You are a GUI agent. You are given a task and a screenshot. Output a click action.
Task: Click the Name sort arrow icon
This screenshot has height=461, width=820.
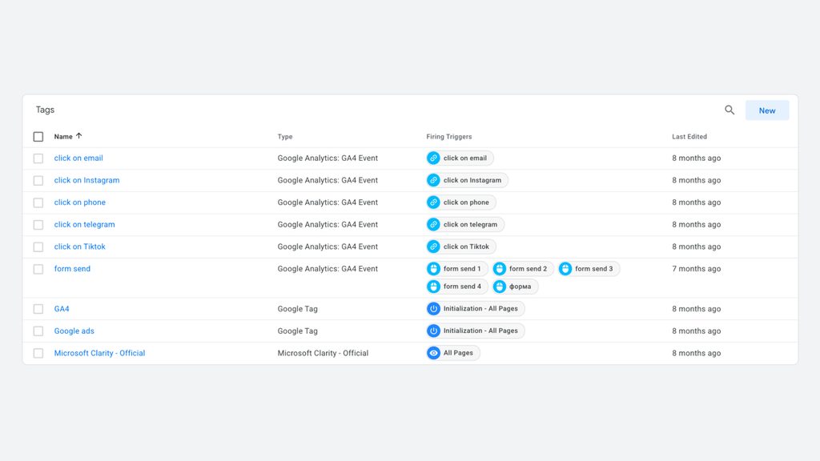tap(79, 136)
